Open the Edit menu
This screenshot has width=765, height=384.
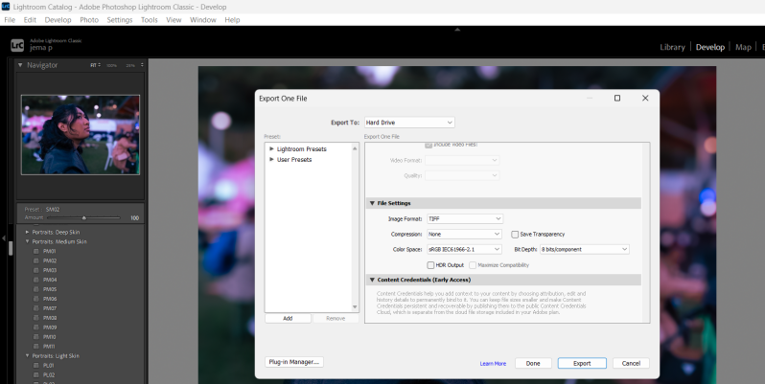coord(31,20)
